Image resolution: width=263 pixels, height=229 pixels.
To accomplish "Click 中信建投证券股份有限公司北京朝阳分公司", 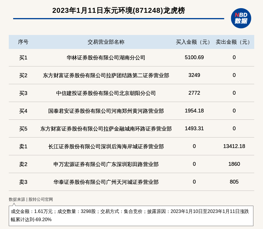I will [106, 93].
